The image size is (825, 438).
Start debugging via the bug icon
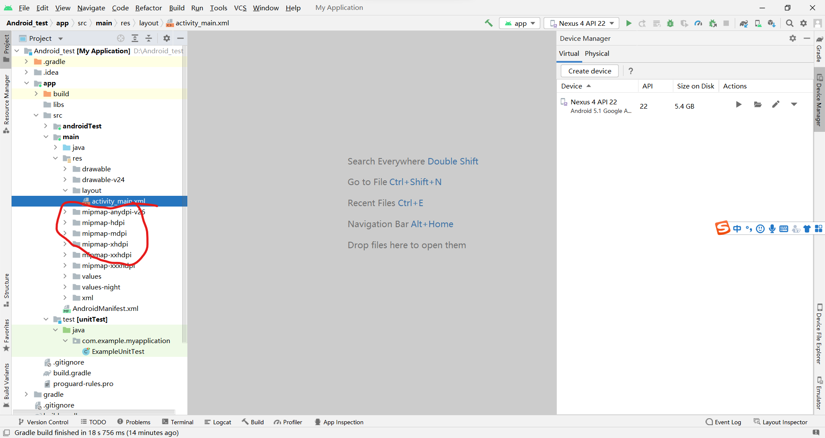click(x=670, y=23)
